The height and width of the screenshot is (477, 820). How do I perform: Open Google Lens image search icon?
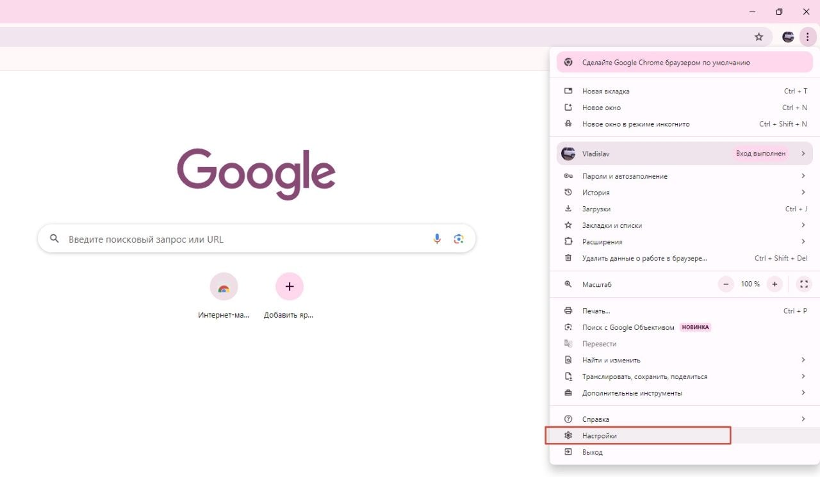(x=459, y=239)
